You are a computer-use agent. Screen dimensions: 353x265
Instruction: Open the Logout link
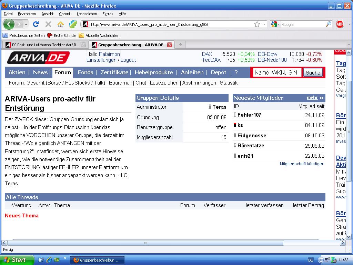128,60
